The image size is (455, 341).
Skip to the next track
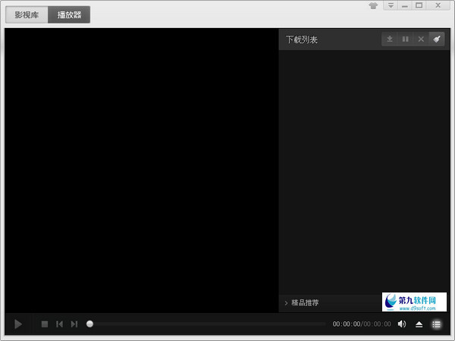(74, 324)
